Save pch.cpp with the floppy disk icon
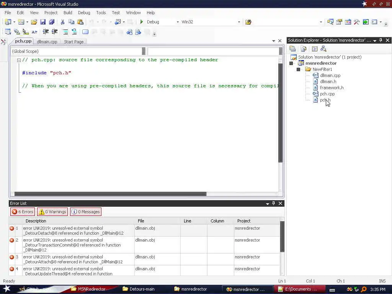Image resolution: width=392 pixels, height=294 pixels. click(43, 22)
